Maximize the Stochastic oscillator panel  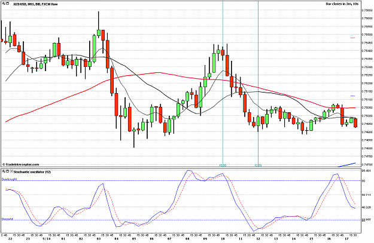pyautogui.click(x=7, y=171)
